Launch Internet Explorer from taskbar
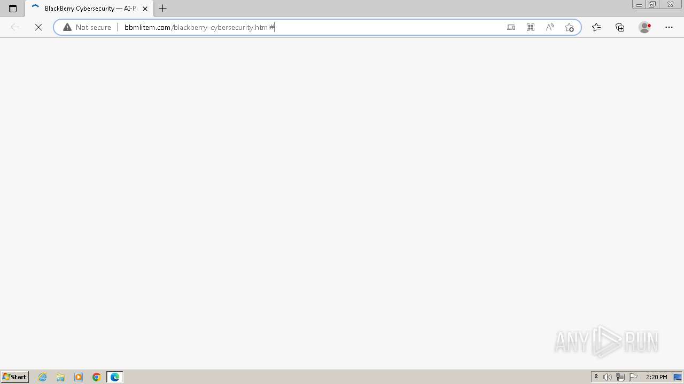The image size is (684, 384). (43, 377)
